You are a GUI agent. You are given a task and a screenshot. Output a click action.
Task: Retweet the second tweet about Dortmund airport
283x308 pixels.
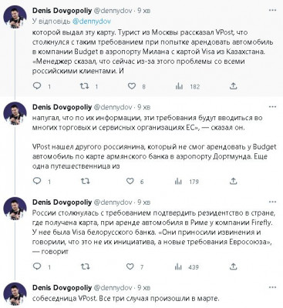(x=86, y=181)
